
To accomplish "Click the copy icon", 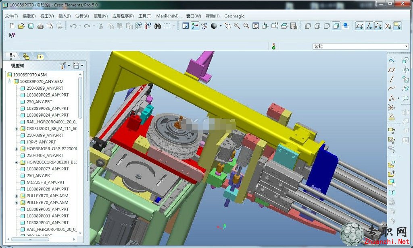I will coord(111,26).
